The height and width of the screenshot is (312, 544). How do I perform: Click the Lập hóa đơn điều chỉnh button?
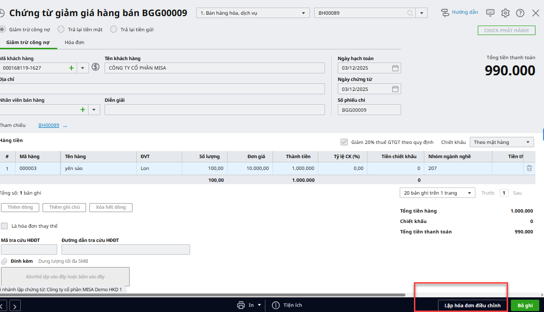click(472, 305)
